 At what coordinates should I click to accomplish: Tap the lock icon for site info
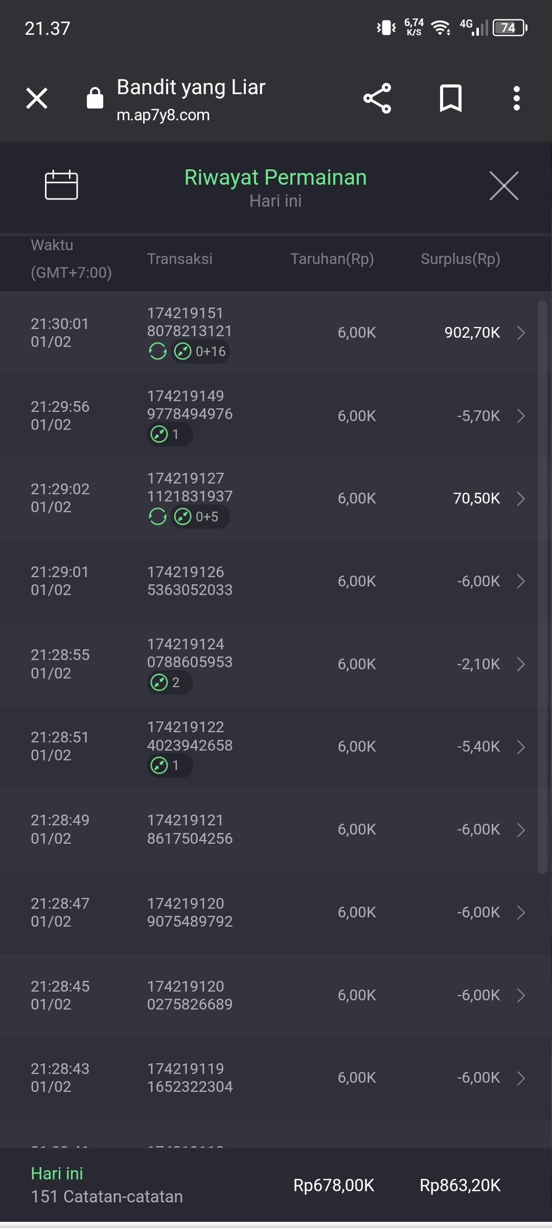click(x=95, y=98)
